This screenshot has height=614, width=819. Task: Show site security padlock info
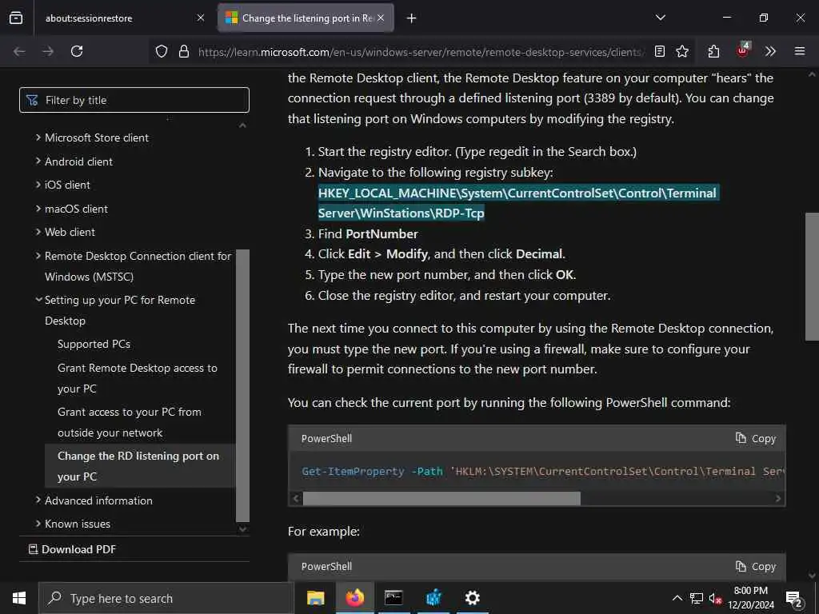(184, 51)
